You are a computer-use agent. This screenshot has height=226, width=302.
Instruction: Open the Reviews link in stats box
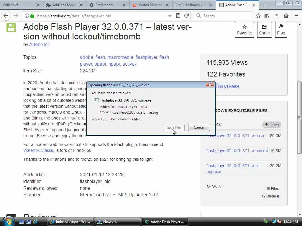(x=227, y=86)
